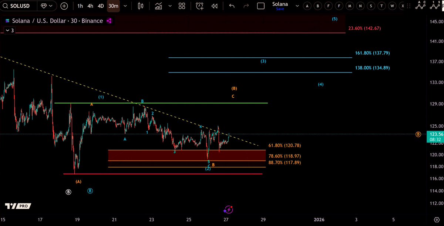The width and height of the screenshot is (444, 226).
Task: Open symbol search for SOLUSD
Action: tap(18, 6)
